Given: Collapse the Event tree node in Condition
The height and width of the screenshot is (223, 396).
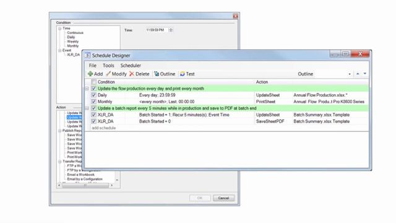Looking at the screenshot, I should (60, 51).
